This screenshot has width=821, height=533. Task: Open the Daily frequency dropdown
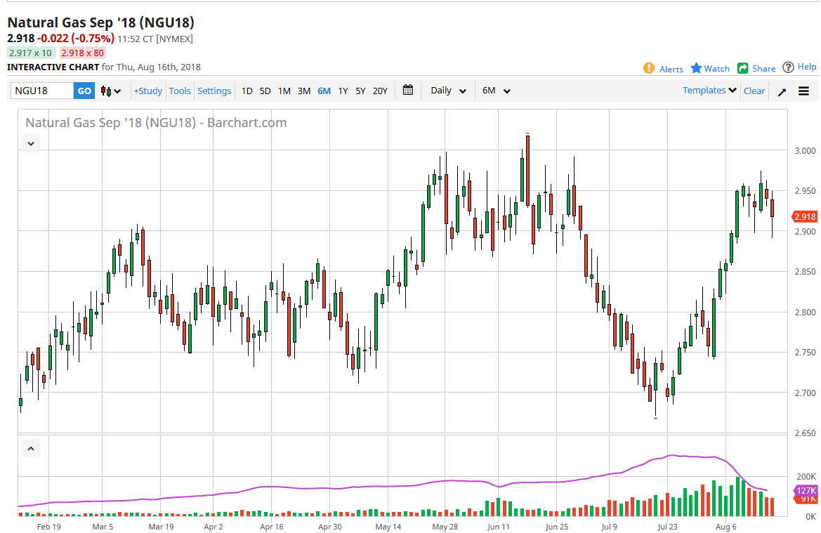point(448,91)
